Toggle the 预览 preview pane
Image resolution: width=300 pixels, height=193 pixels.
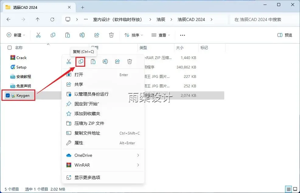(x=285, y=35)
